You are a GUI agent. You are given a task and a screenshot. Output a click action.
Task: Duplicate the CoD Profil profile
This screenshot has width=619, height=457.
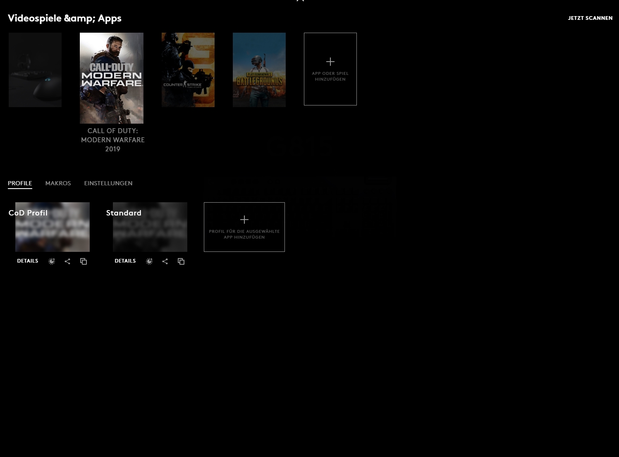tap(84, 261)
